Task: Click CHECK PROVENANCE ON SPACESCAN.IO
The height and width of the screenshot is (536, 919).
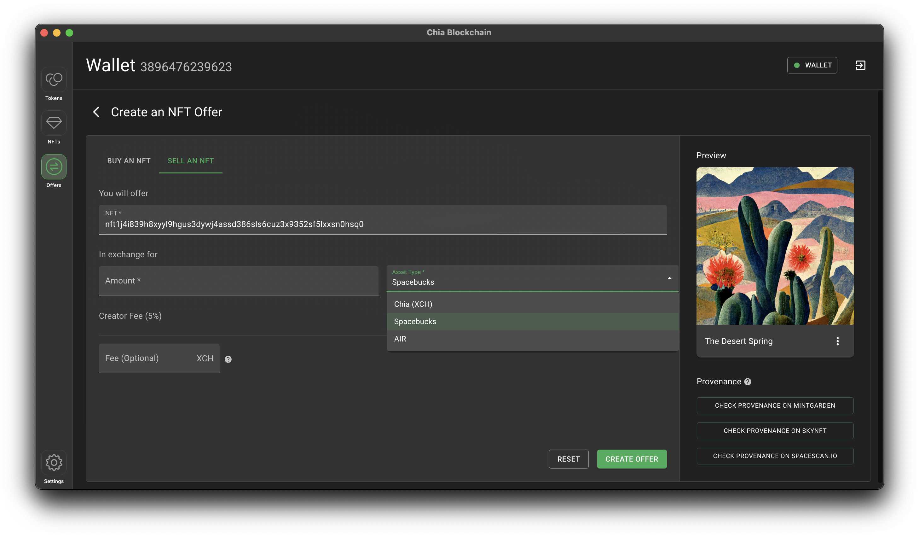Action: click(x=775, y=456)
